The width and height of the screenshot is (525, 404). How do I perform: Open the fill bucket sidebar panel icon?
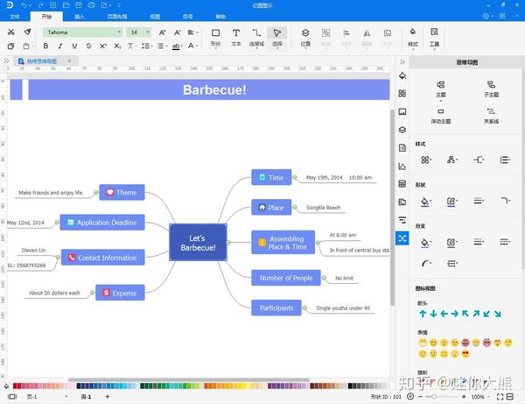coord(402,75)
